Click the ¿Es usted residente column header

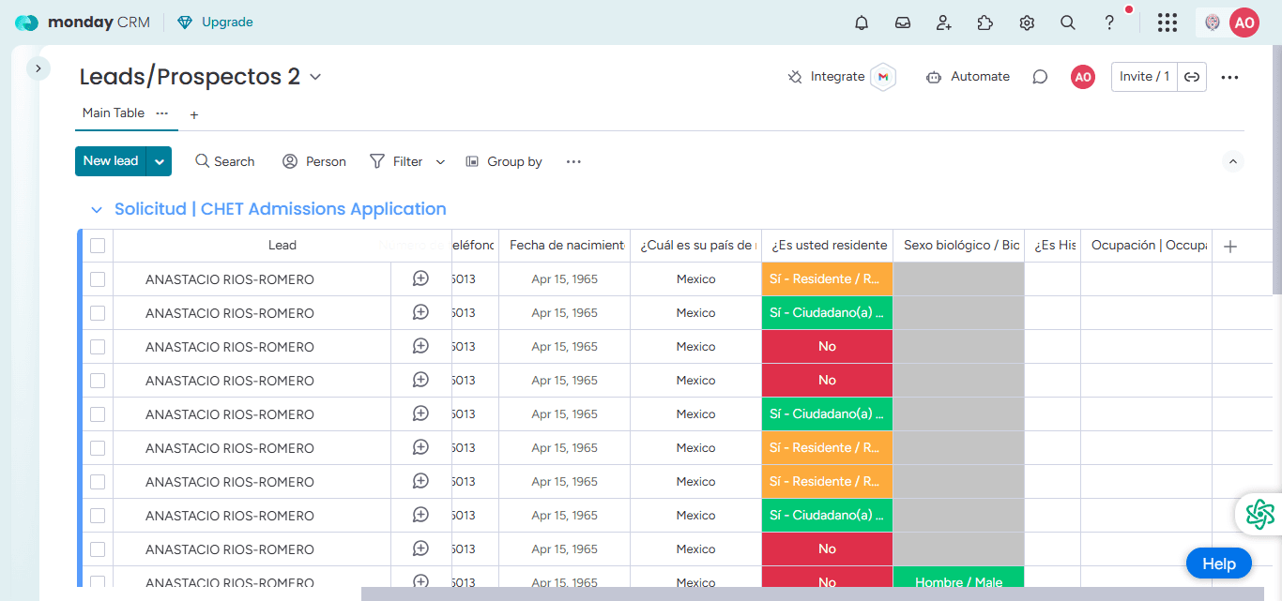coord(828,246)
